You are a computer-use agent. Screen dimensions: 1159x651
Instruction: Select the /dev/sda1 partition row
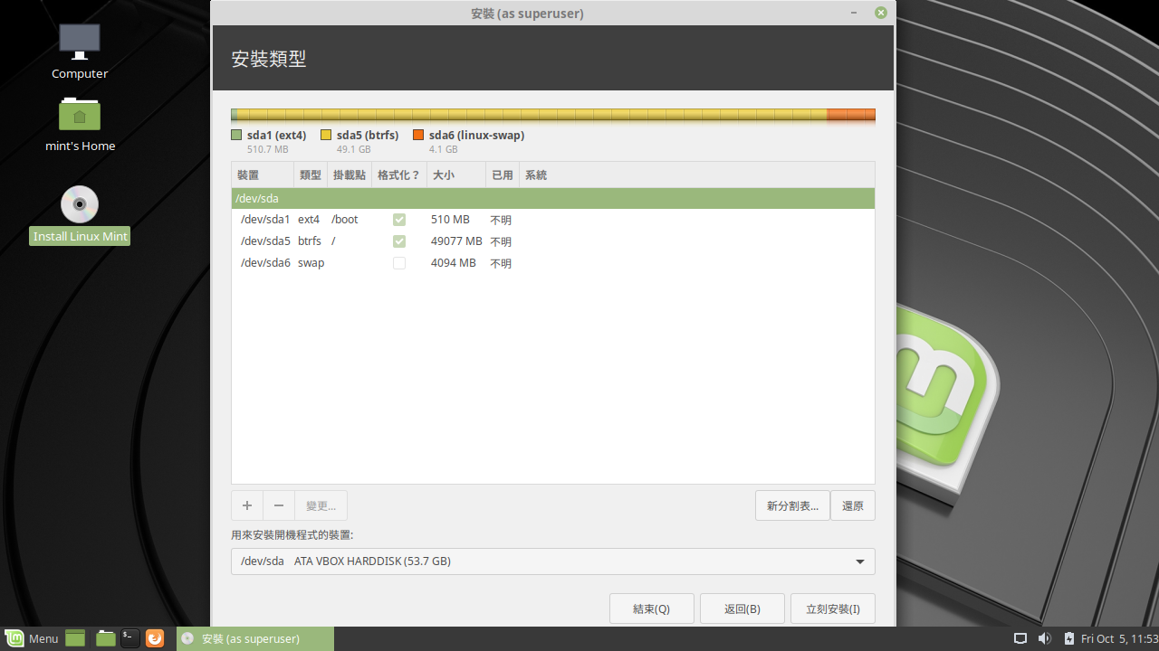click(x=553, y=220)
